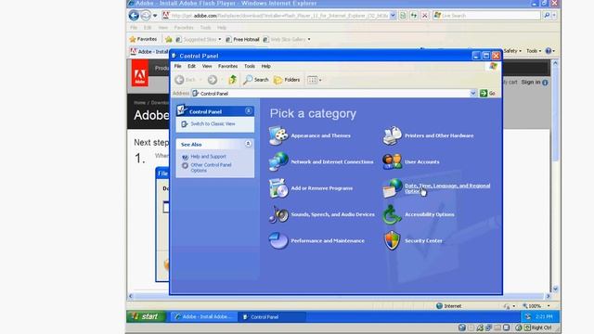Open Performance and Maintenance icon
Screen dimensions: 594x334
click(278, 240)
